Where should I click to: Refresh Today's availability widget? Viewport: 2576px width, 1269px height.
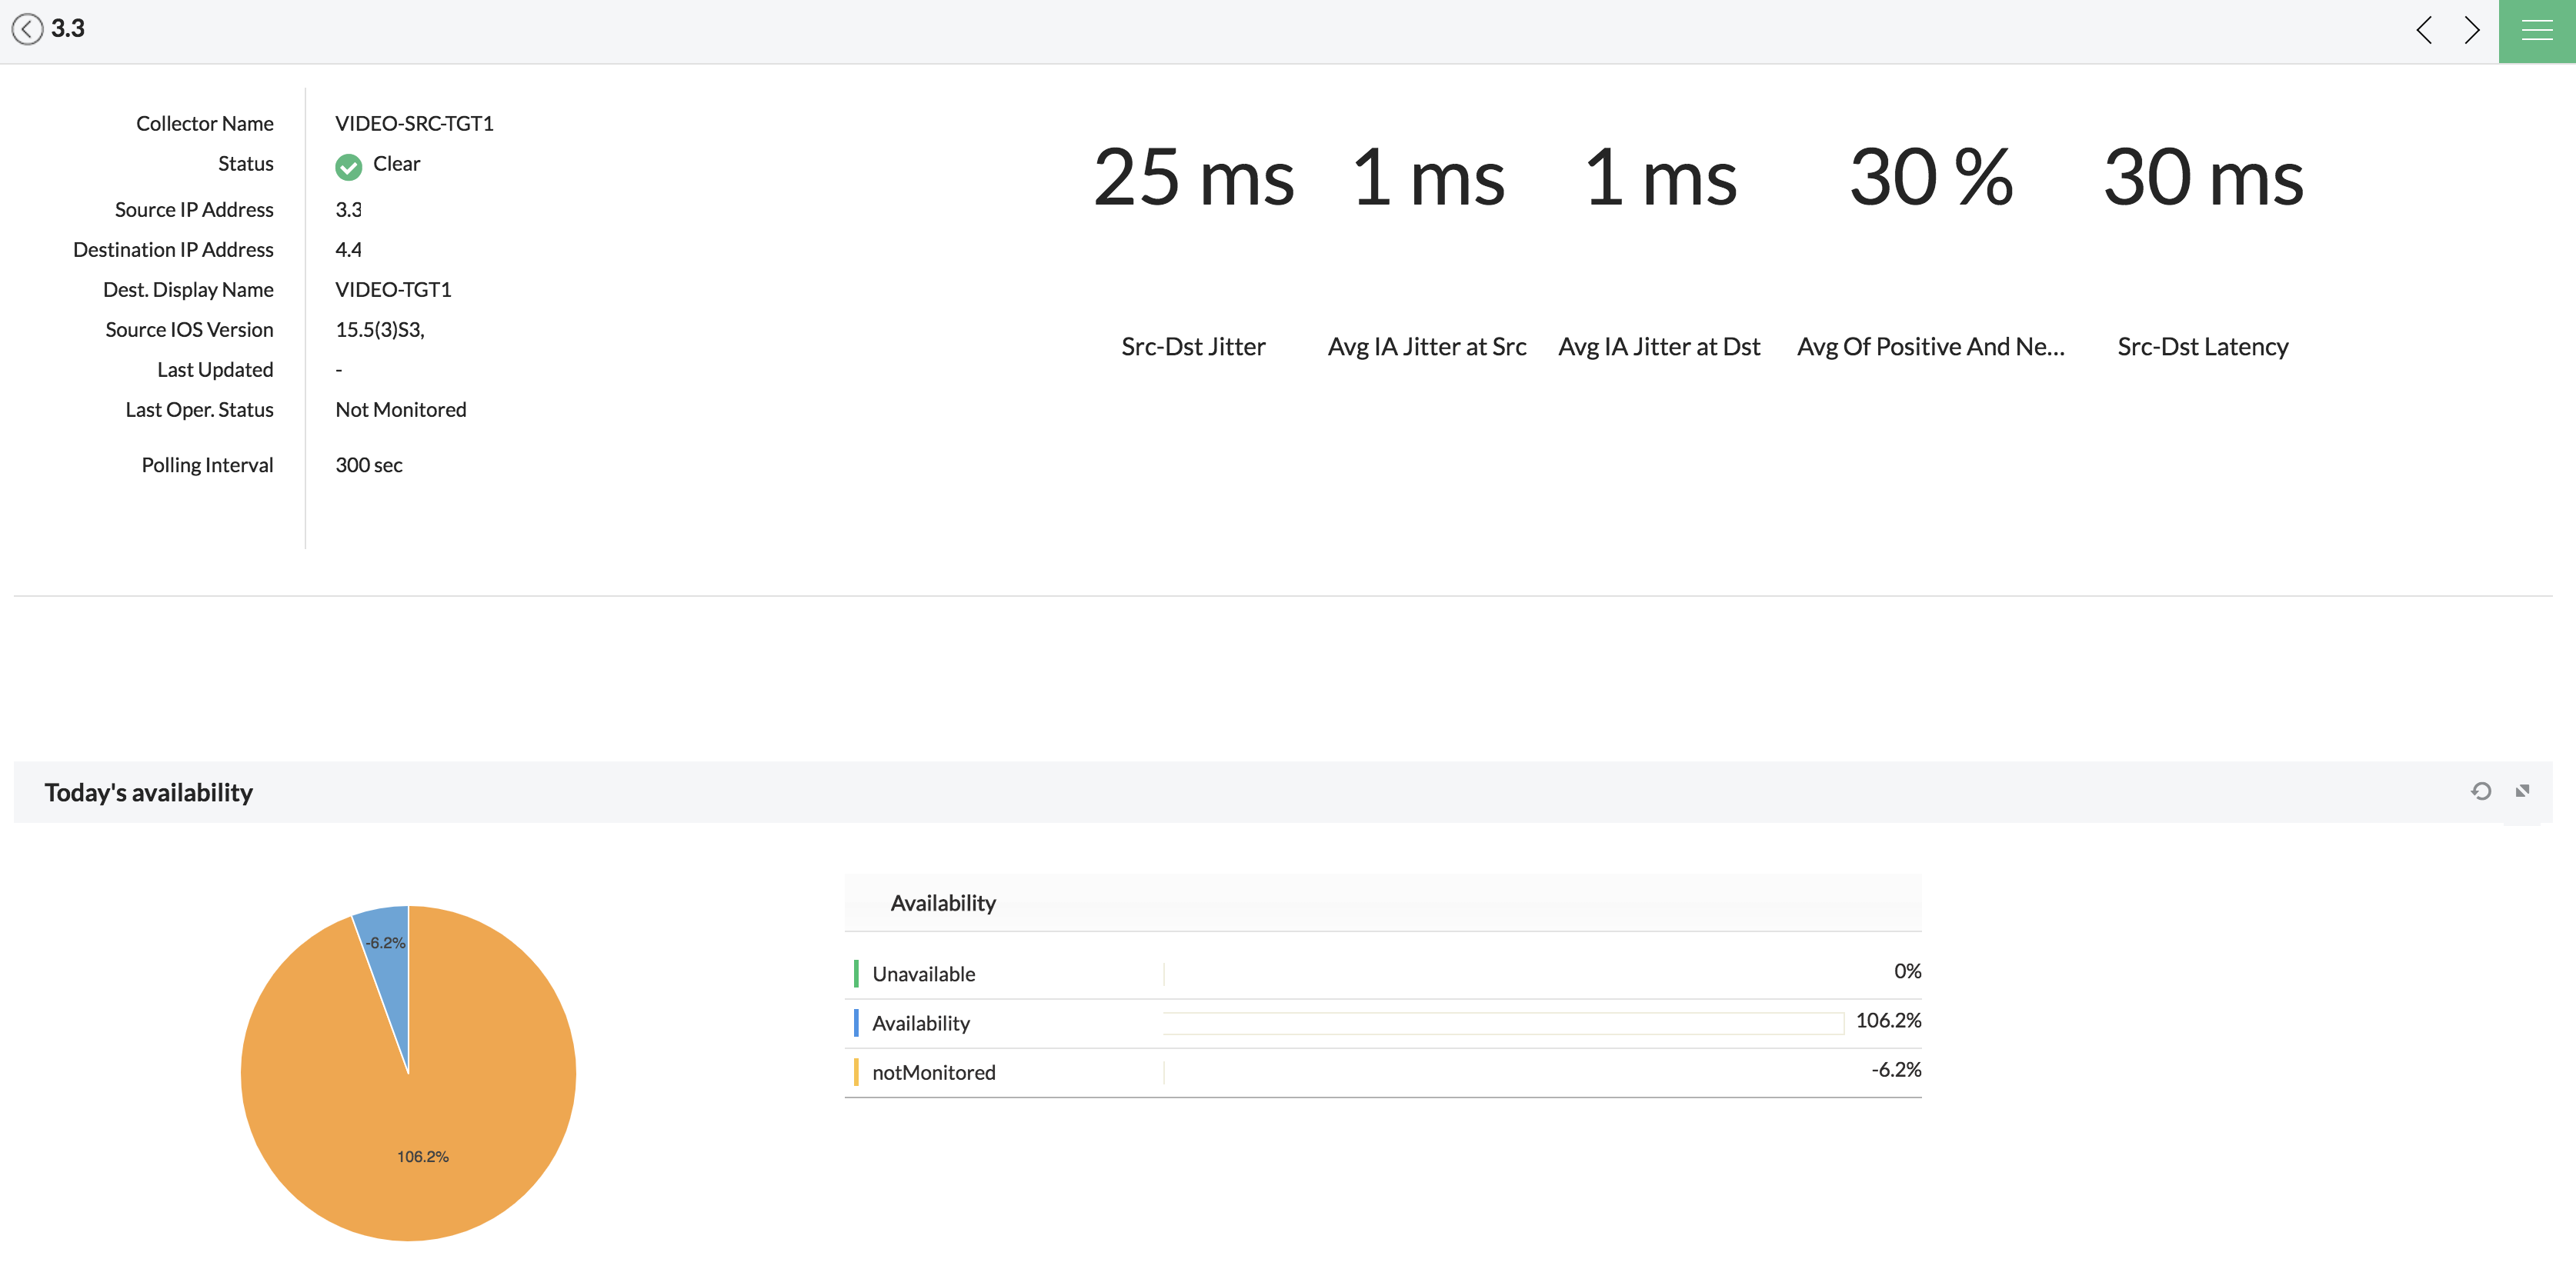2481,791
